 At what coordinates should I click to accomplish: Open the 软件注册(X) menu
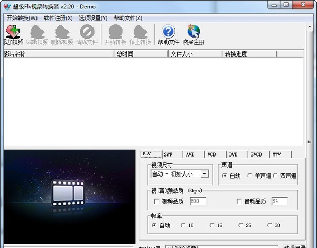(58, 18)
